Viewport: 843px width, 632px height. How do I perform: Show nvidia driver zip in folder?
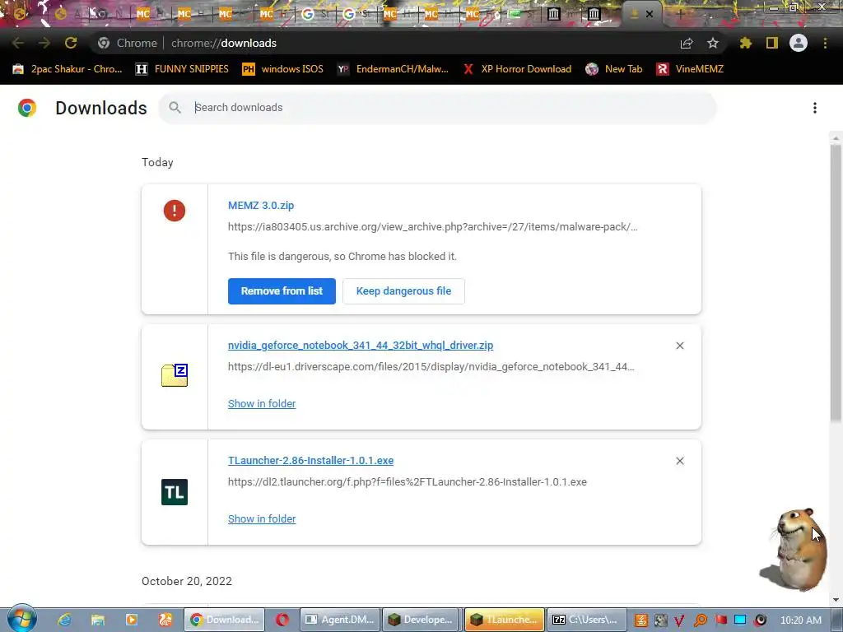pyautogui.click(x=262, y=403)
